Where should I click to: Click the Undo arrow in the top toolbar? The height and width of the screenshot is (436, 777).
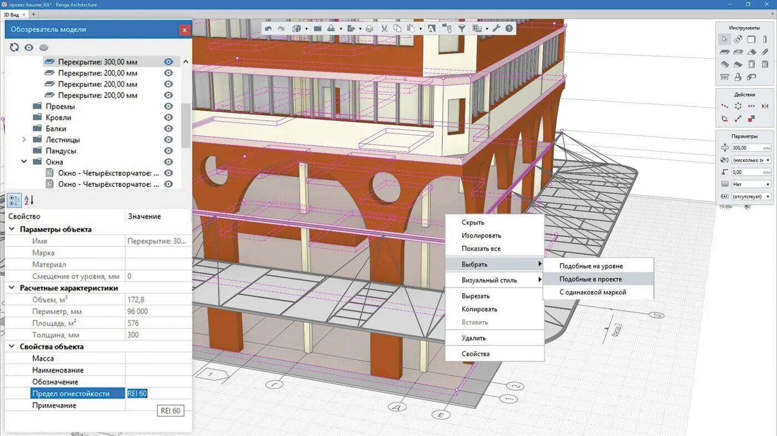269,28
